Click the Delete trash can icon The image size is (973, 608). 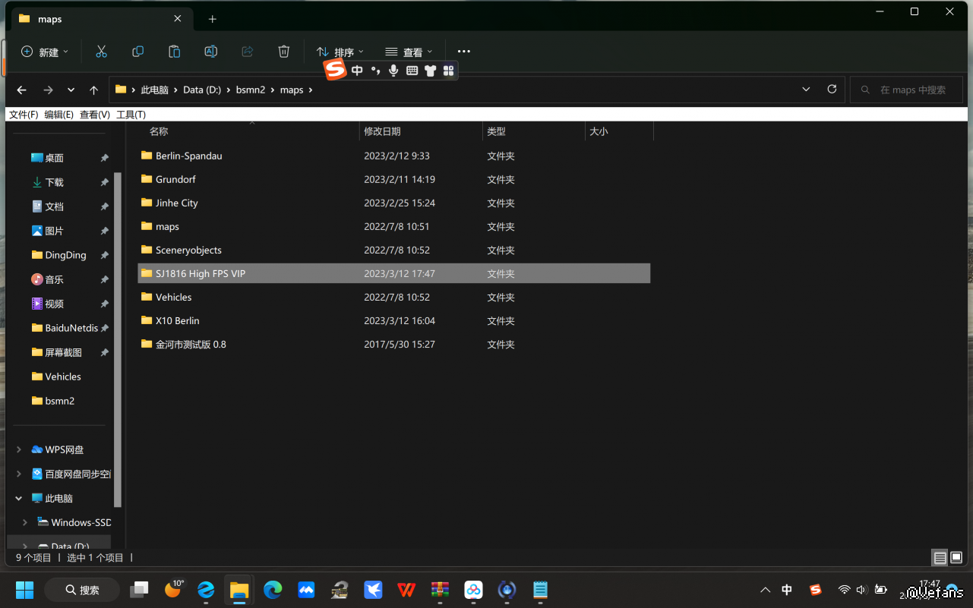point(283,52)
